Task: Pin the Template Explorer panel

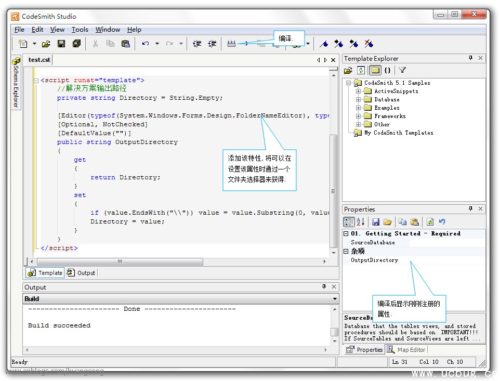Action: click(x=471, y=58)
